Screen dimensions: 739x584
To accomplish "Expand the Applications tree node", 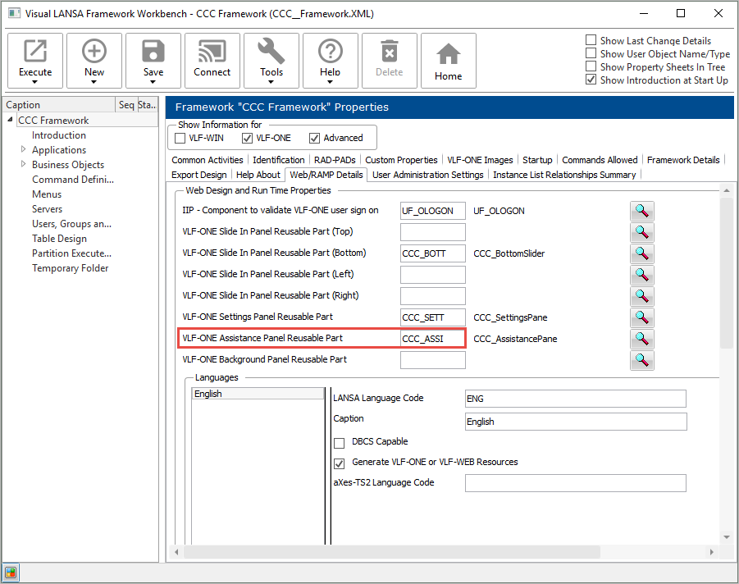I will pyautogui.click(x=23, y=149).
